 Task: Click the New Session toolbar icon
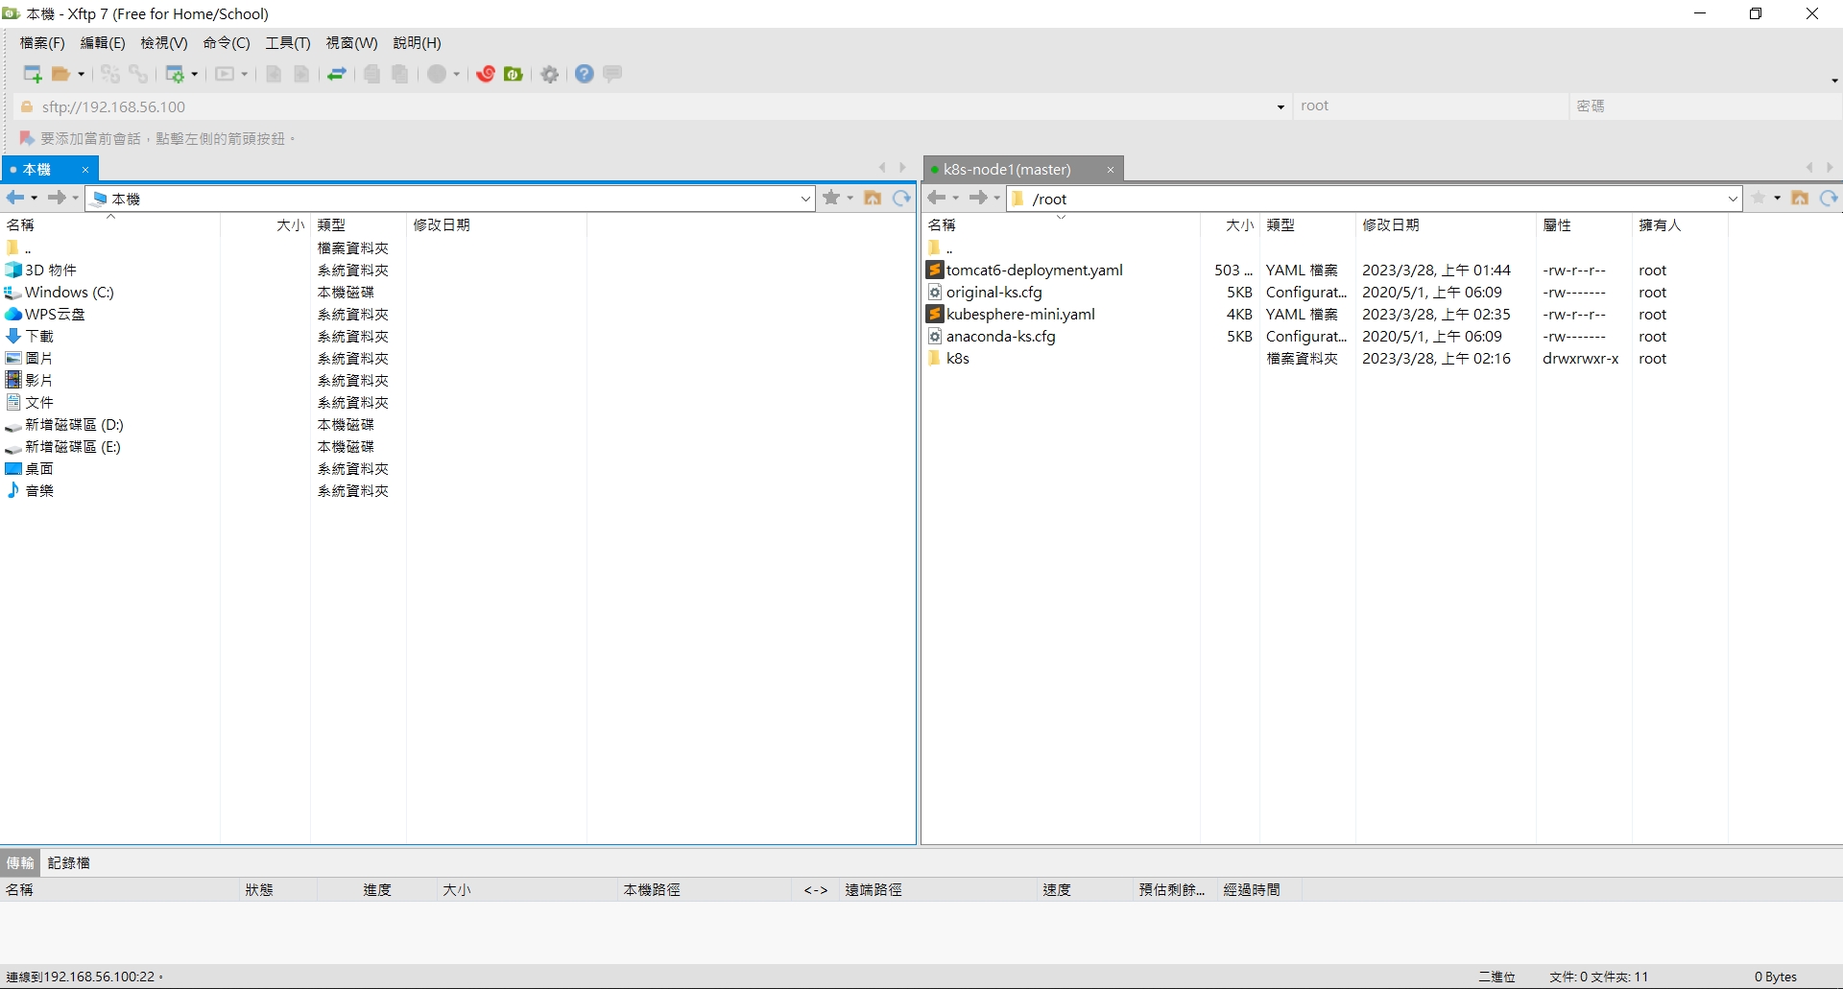(x=33, y=74)
